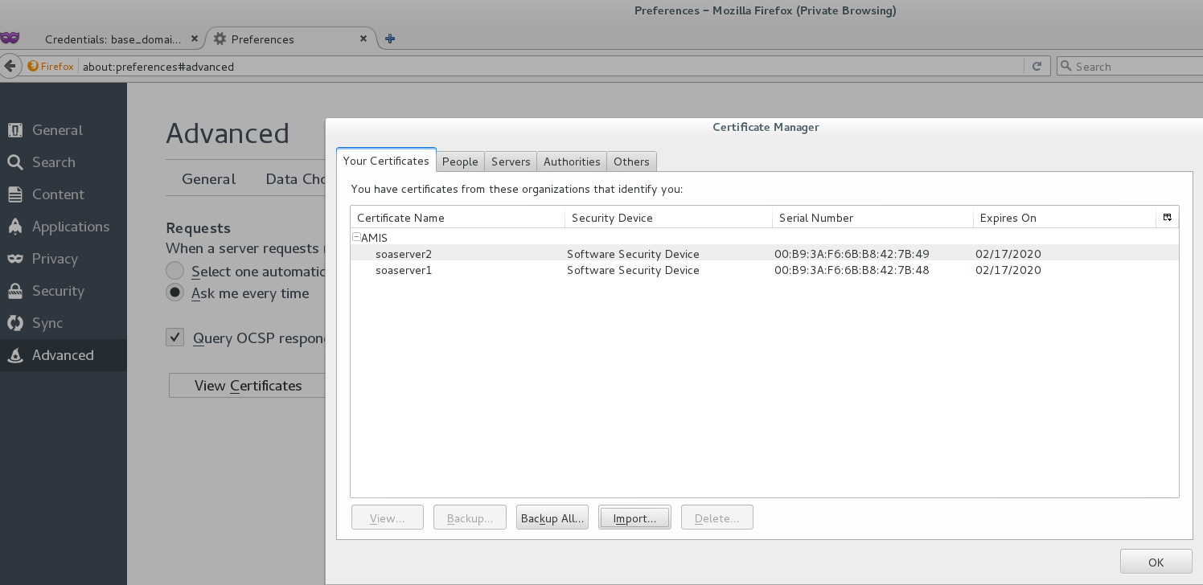Open the Applications settings section
Screen dimensions: 1203x585
(x=70, y=227)
